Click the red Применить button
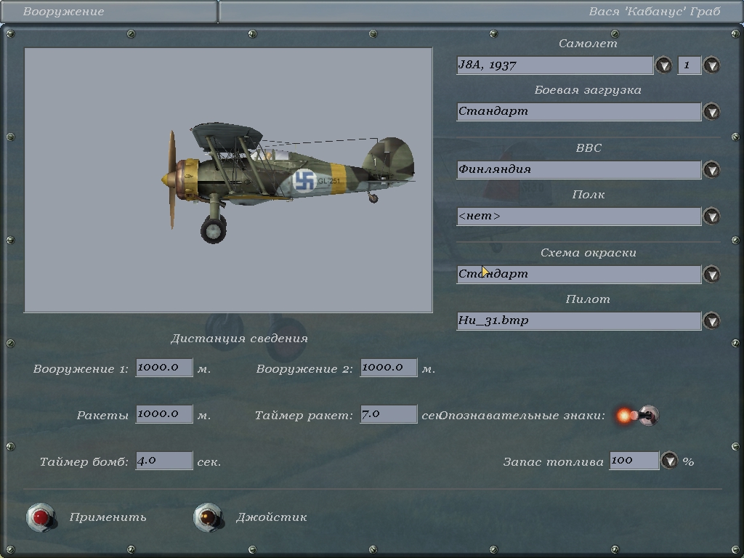Screen dimensions: 744x558 click(41, 517)
